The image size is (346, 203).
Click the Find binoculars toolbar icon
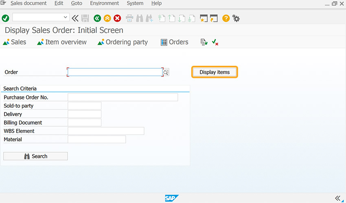coord(140,18)
